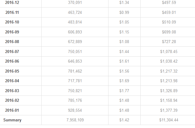This screenshot has width=195, height=128.
Task: Click the 2016-08 month label
Action: pos(12,42)
